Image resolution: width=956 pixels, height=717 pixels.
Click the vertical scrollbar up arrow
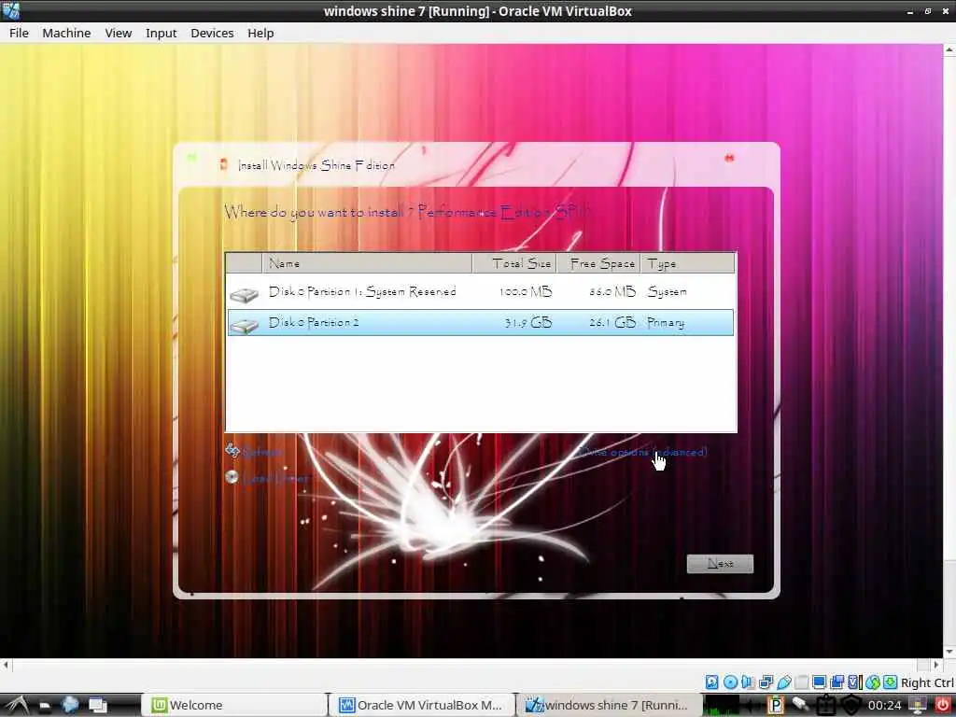point(949,49)
